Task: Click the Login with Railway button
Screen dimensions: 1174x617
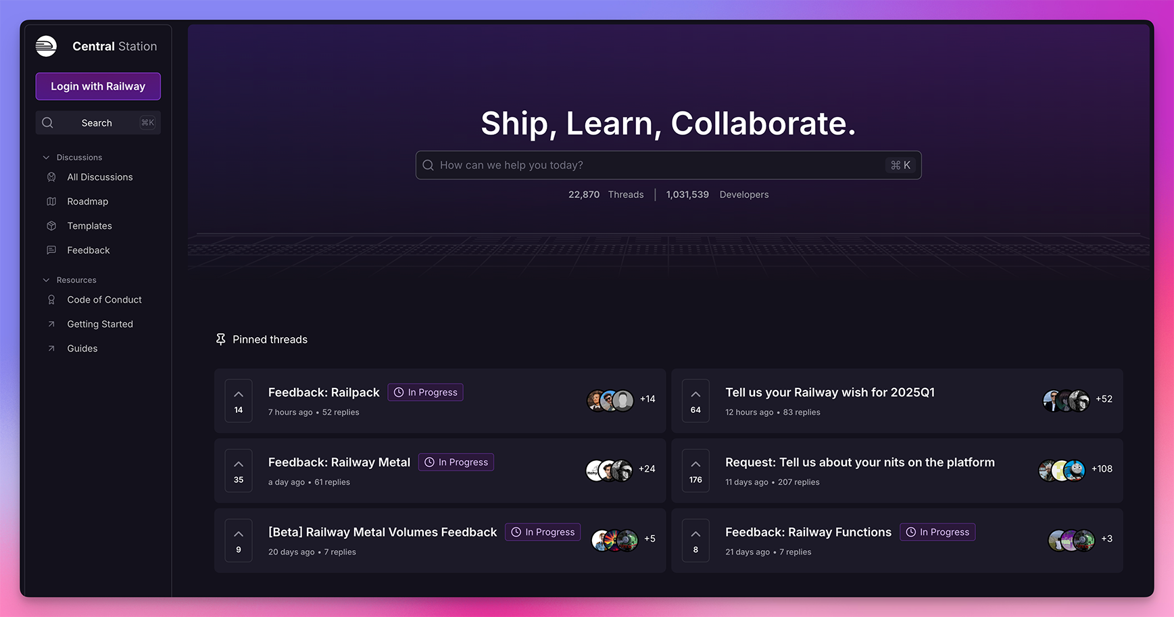Action: tap(98, 87)
